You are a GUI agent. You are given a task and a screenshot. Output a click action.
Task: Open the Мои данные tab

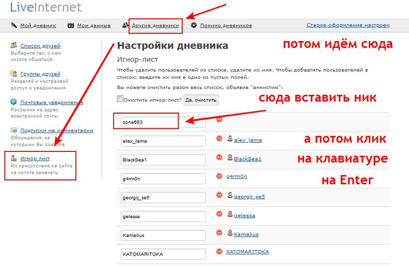pyautogui.click(x=94, y=25)
